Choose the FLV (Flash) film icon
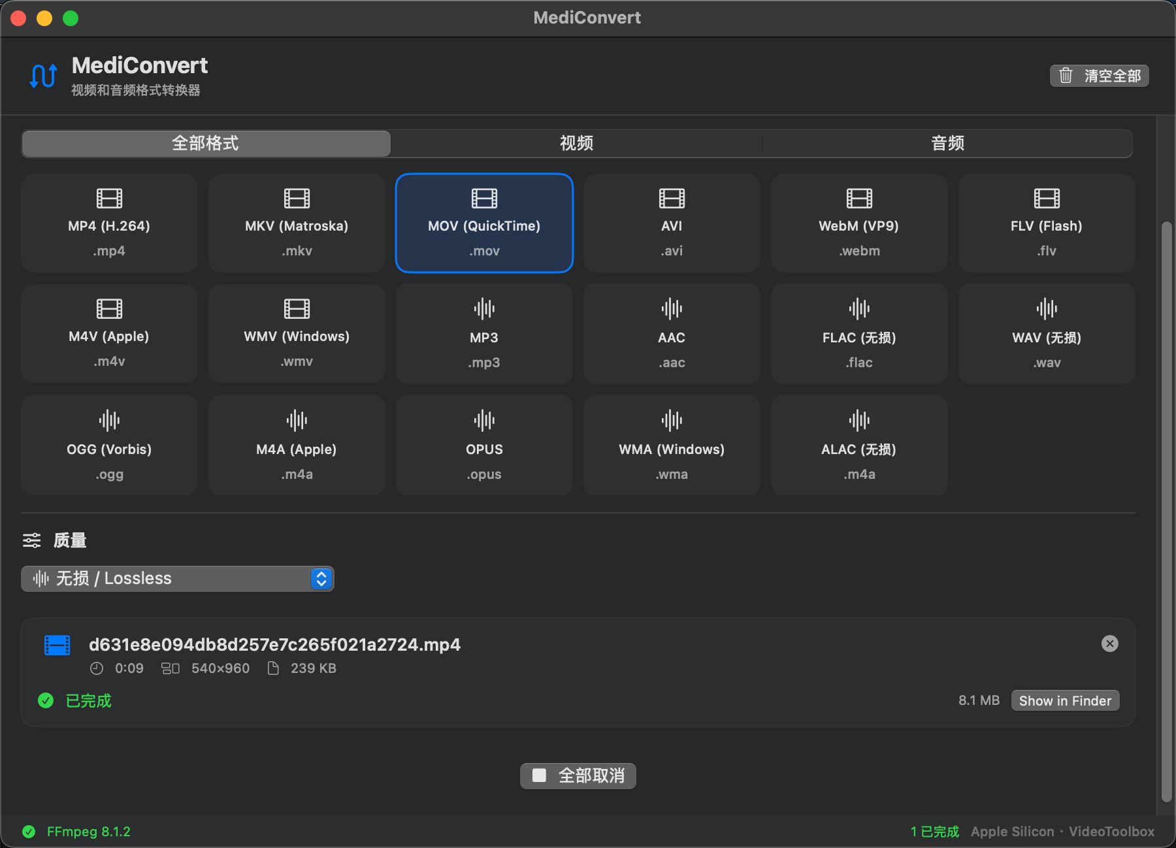This screenshot has width=1176, height=848. tap(1047, 198)
